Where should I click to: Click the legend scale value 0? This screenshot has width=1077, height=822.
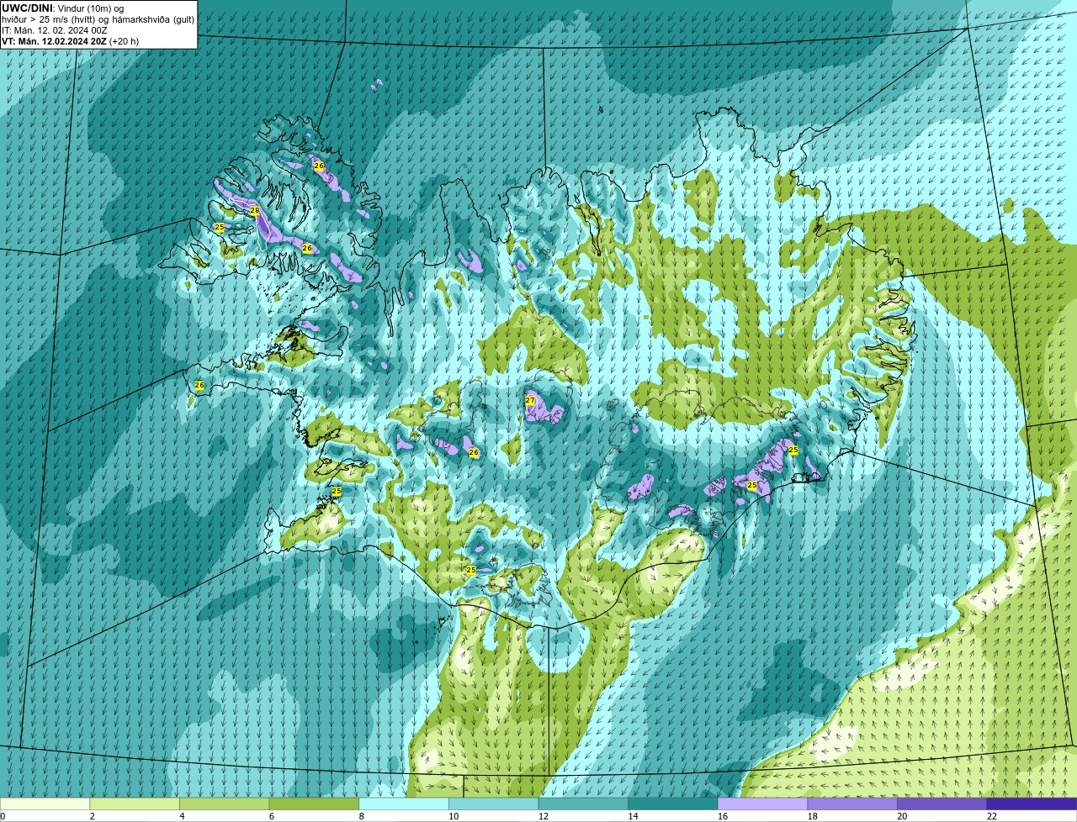3,816
